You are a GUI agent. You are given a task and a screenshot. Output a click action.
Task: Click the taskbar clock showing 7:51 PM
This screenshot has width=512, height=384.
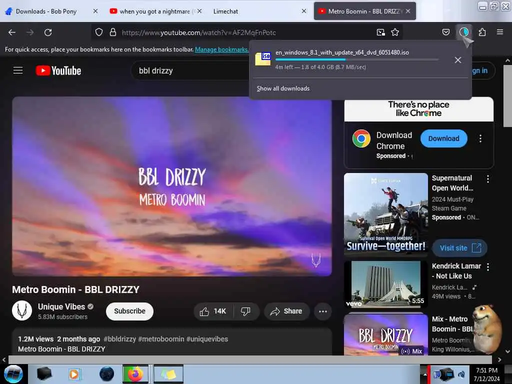pyautogui.click(x=486, y=374)
